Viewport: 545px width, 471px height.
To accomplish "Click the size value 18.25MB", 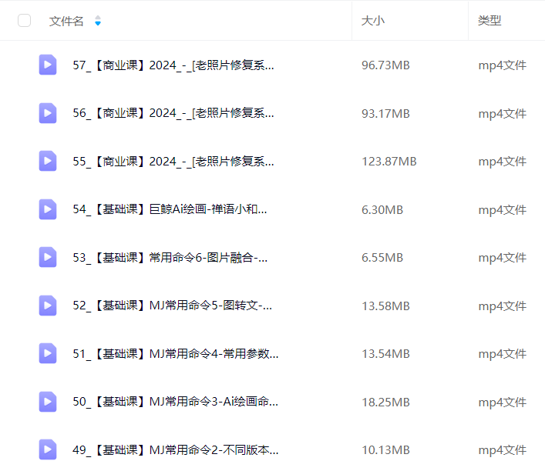I will pyautogui.click(x=385, y=402).
